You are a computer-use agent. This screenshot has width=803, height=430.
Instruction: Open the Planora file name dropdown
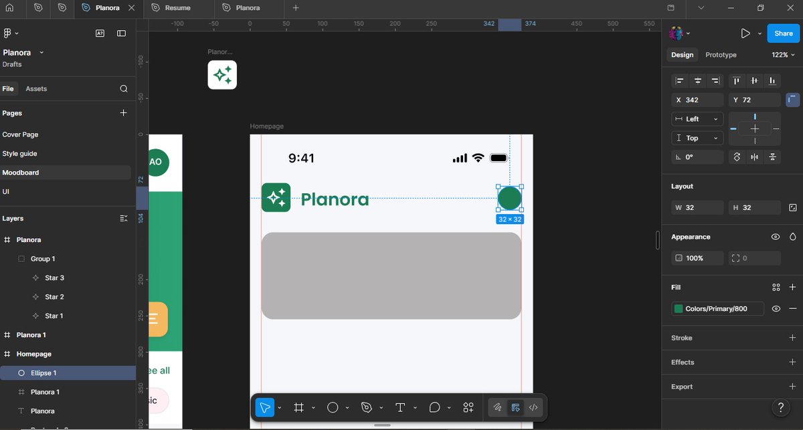[41, 53]
